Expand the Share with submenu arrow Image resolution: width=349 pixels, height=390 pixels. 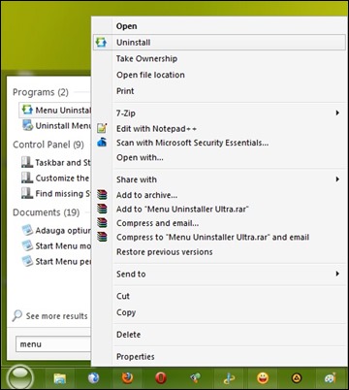point(337,179)
